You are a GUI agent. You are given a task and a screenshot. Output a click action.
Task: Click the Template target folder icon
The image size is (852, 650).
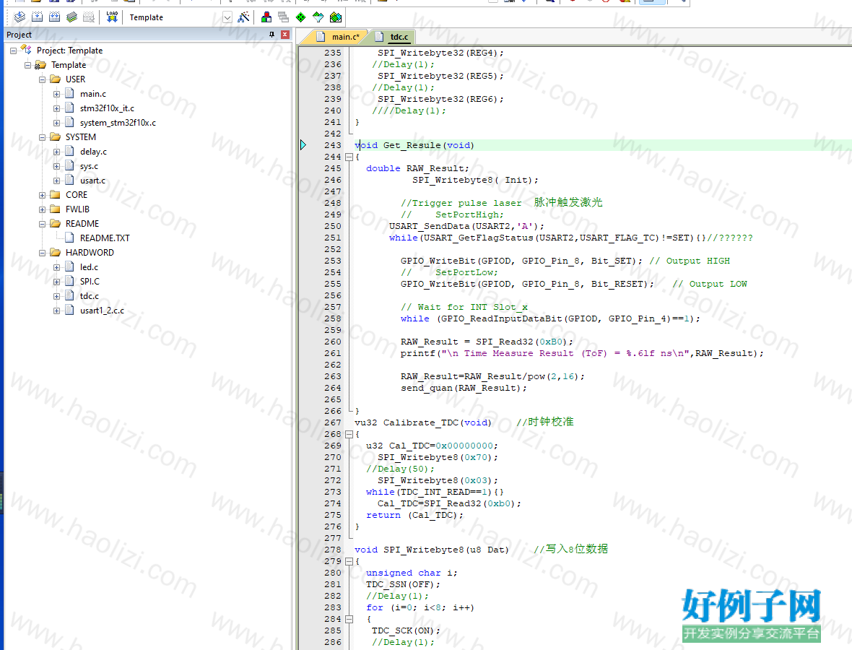pyautogui.click(x=40, y=65)
